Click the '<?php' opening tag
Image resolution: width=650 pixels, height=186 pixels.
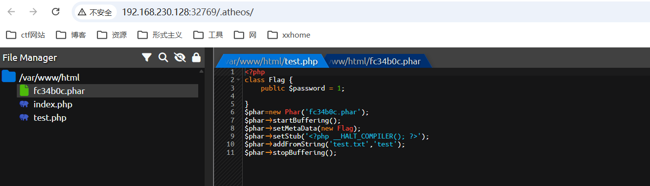(255, 72)
